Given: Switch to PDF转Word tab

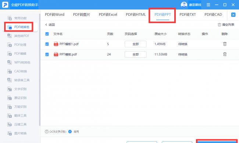Looking at the screenshot, I should pos(54,15).
